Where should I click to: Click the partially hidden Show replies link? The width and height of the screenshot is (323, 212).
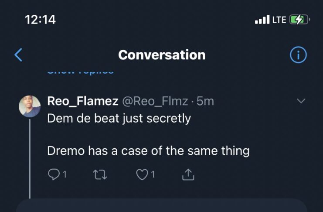point(81,71)
